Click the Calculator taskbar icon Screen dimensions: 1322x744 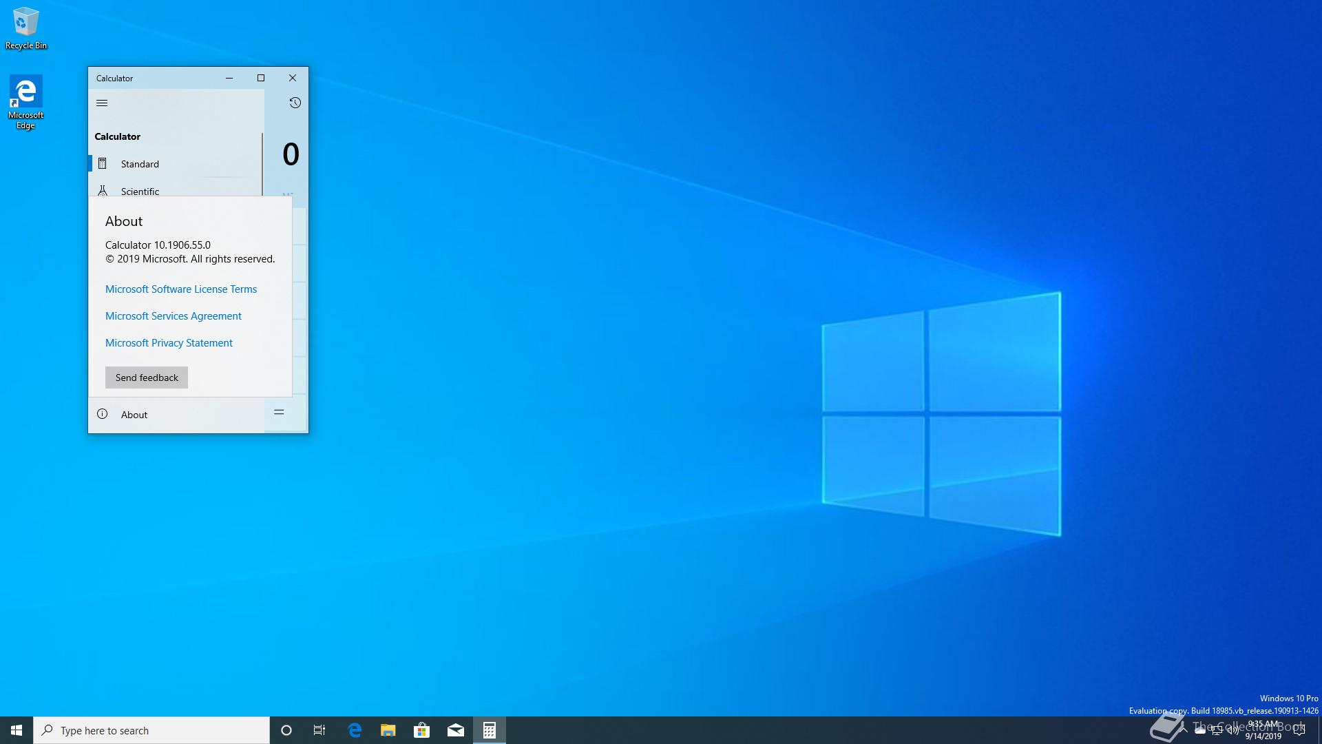(x=490, y=730)
